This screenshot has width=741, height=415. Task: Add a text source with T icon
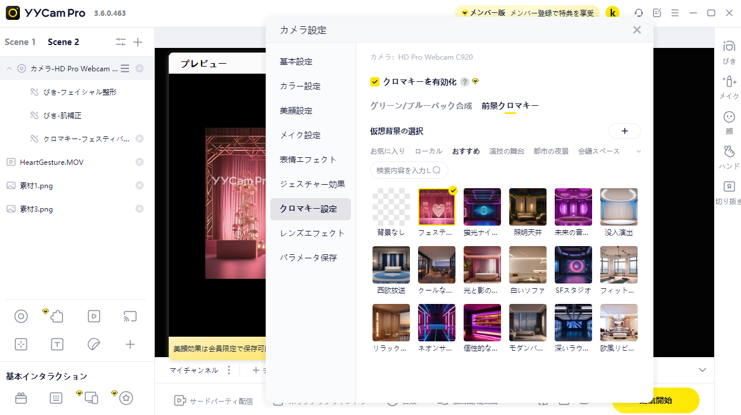[x=57, y=344]
